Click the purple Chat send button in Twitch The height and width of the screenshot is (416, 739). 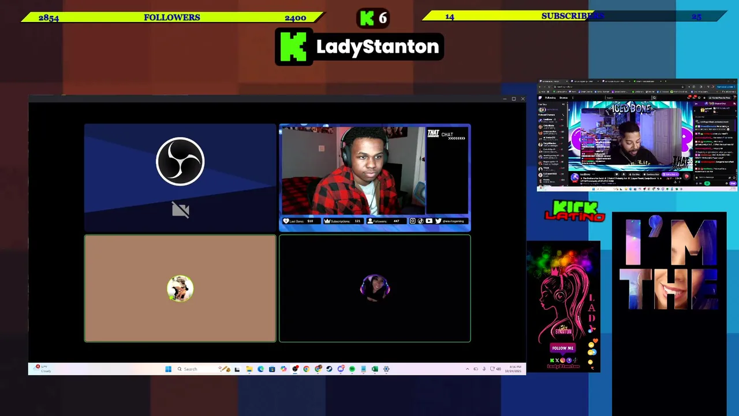[733, 183]
